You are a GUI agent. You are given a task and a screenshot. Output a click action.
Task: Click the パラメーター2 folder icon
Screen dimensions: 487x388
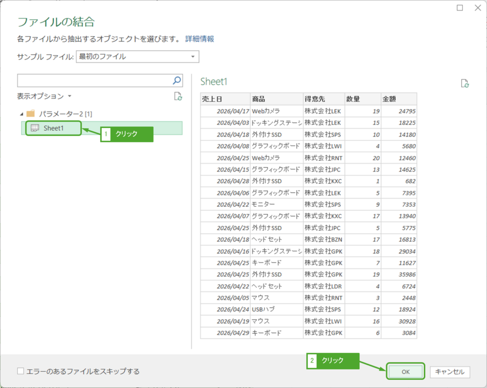tap(31, 114)
